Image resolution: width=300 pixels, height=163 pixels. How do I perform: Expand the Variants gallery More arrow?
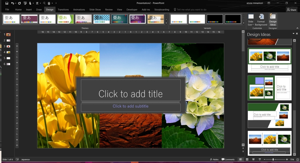(x=243, y=23)
